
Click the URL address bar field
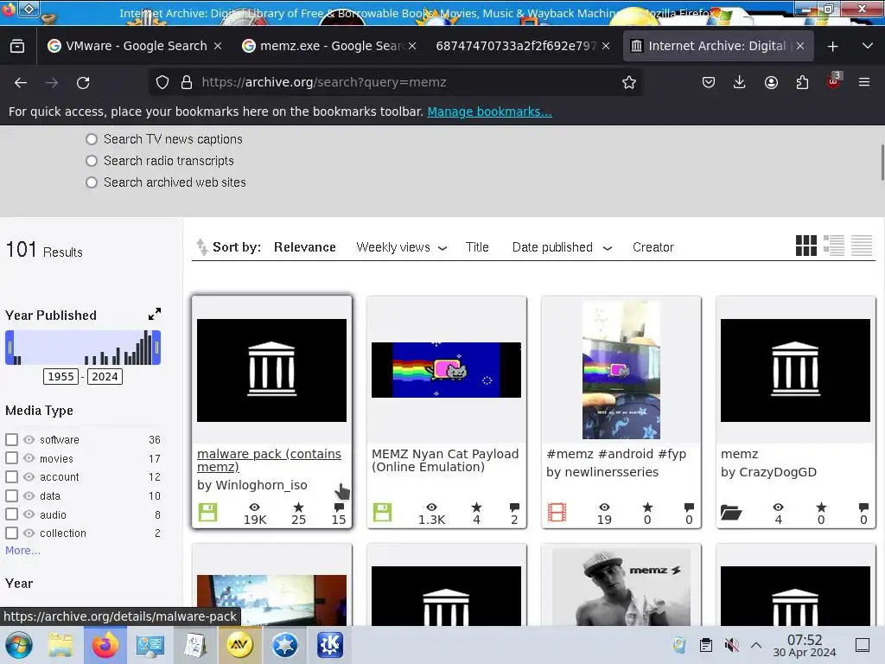coord(395,82)
